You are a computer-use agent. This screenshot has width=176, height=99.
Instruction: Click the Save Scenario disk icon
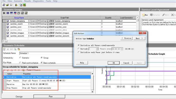pos(11,5)
